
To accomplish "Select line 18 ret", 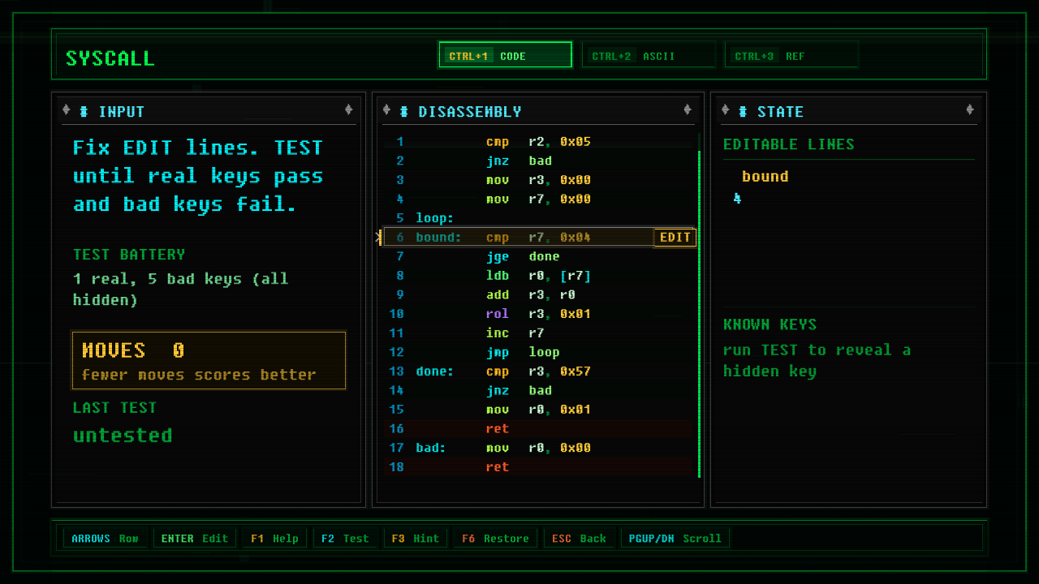I will (537, 467).
